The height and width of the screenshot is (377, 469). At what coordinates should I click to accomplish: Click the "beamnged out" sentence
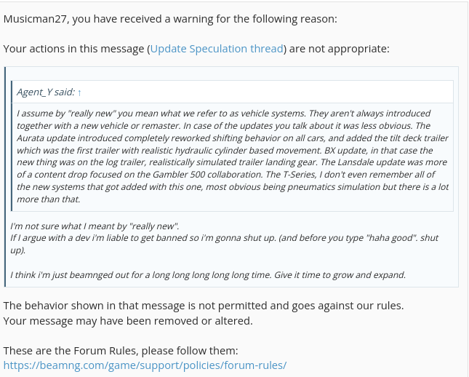pos(208,274)
